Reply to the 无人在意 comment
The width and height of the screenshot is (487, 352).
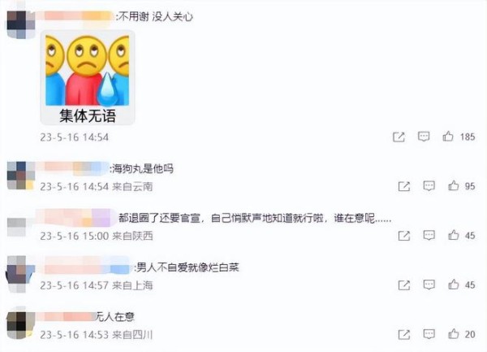point(429,334)
